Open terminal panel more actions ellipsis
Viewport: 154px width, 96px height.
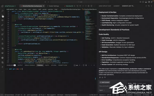tap(89, 65)
